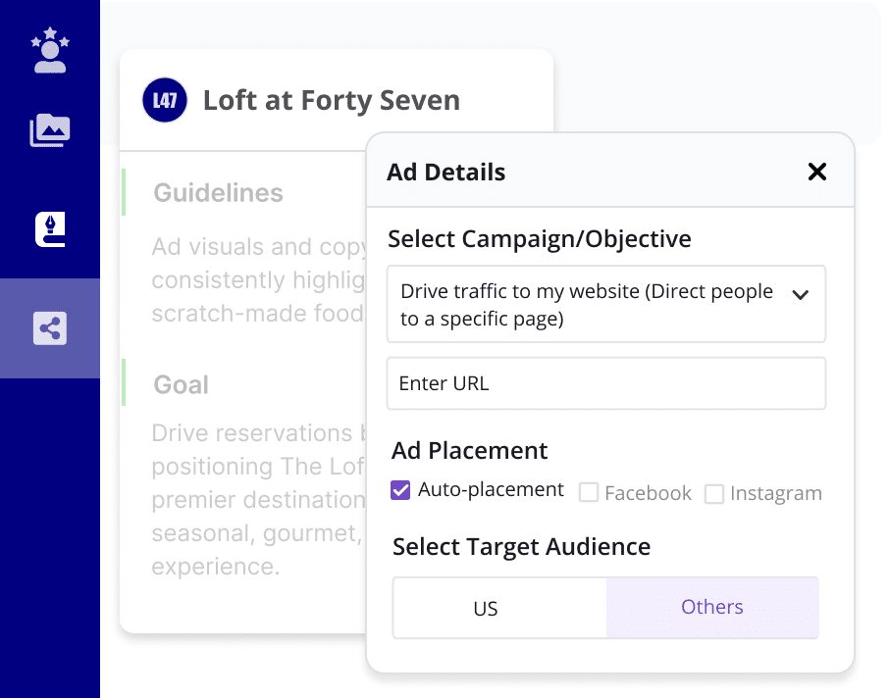Select the Goal section heading
Screen dimensions: 889x698
182,385
